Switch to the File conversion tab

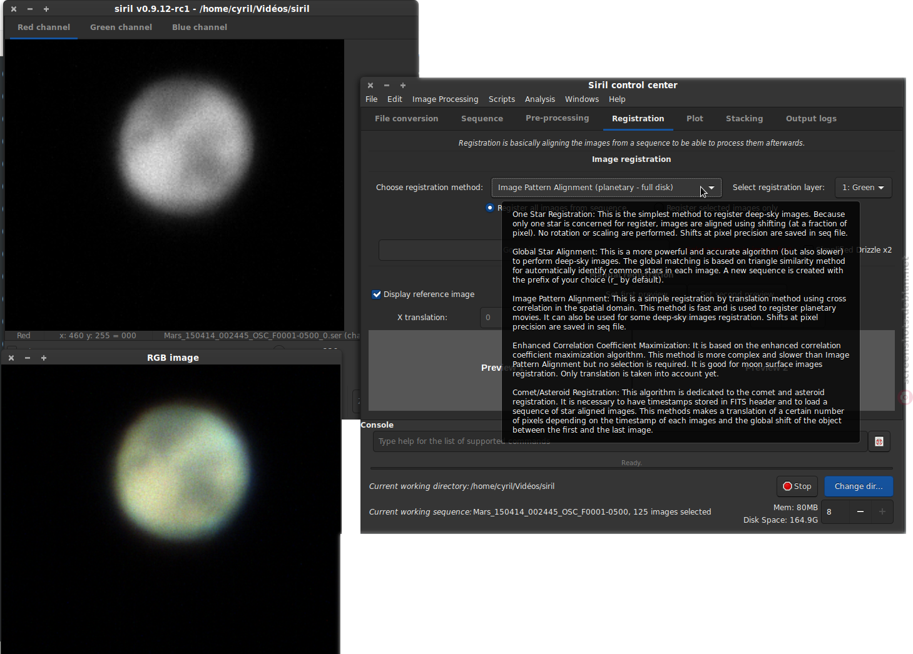tap(407, 119)
